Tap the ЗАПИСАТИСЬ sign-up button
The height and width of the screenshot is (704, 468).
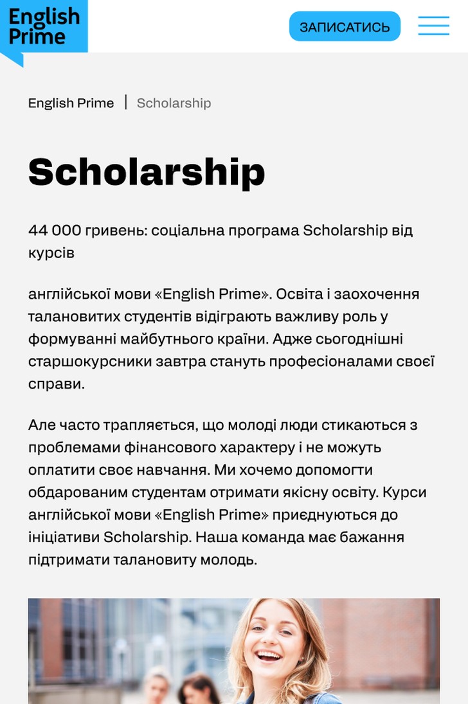click(x=345, y=26)
